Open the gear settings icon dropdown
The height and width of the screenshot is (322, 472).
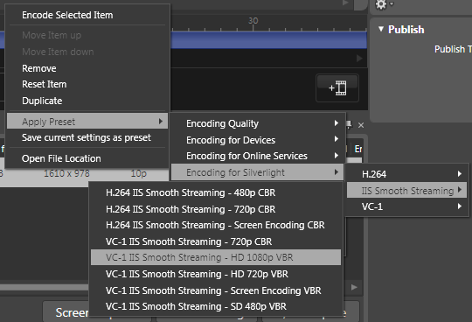pos(384,4)
